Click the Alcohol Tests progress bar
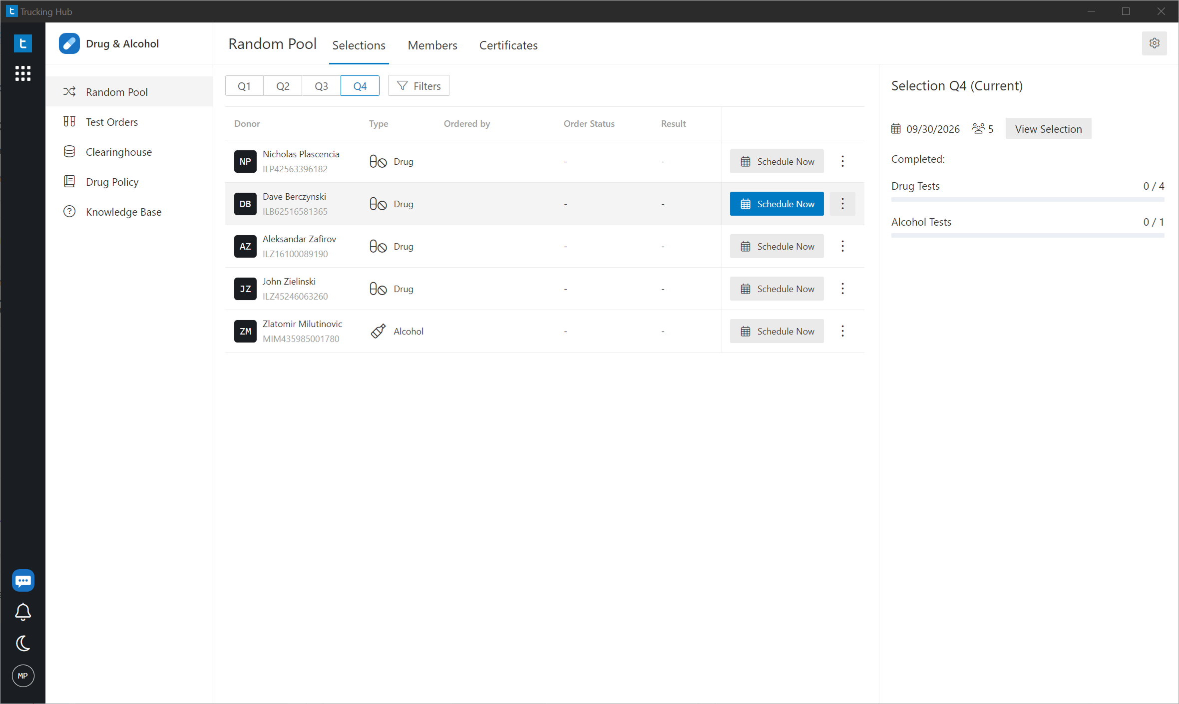Screen dimensions: 1179x704 click(x=1028, y=236)
